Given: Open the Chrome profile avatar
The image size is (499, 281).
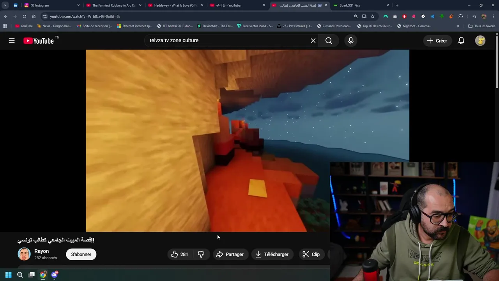Looking at the screenshot, I should (x=484, y=16).
